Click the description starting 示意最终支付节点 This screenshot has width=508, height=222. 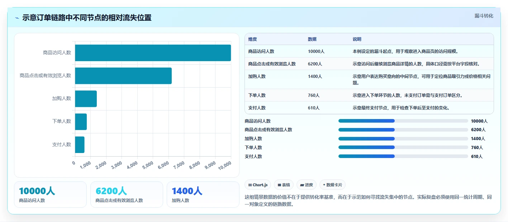[401, 108]
